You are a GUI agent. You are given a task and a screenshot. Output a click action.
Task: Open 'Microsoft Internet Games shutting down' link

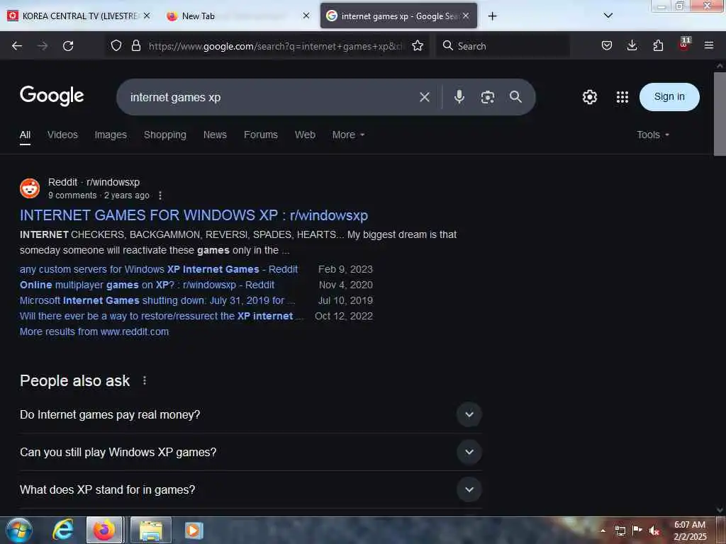coord(157,300)
